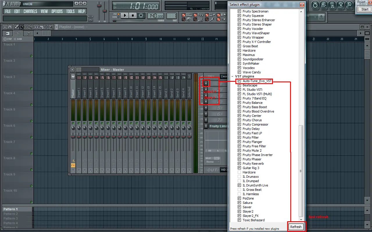Open Fruity Limiter slot dropdown arrow
The image size is (372, 232).
tap(206, 126)
